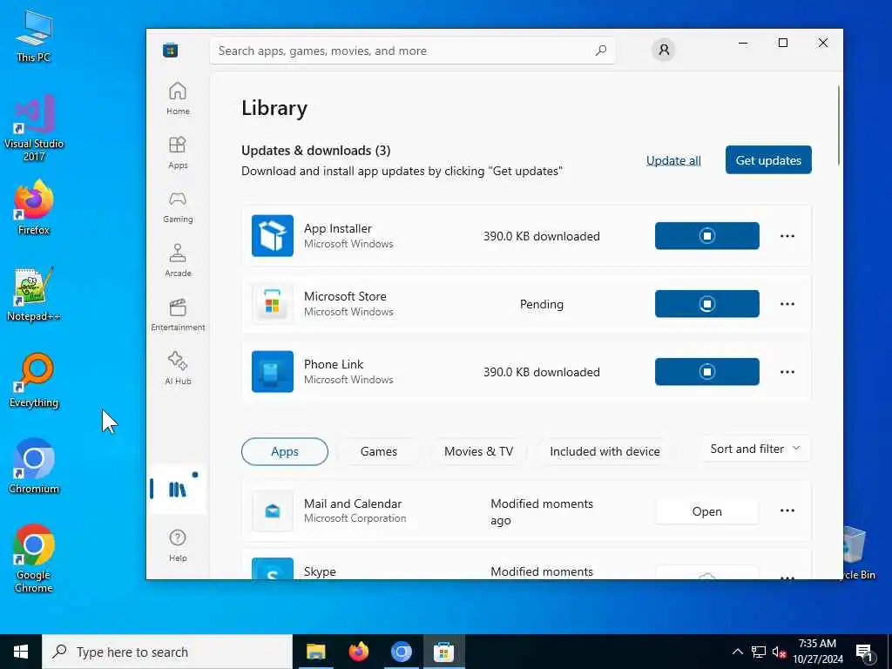Click the search magnifier icon
This screenshot has width=892, height=669.
click(x=601, y=51)
